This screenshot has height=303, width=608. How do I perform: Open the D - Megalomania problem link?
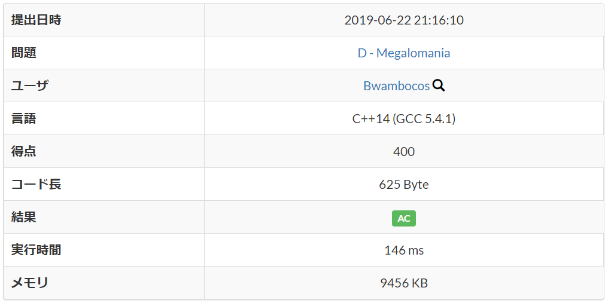[x=404, y=53]
